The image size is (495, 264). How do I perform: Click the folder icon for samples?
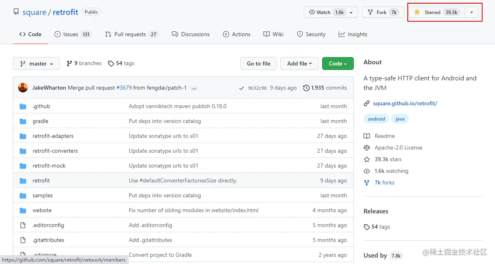point(23,196)
